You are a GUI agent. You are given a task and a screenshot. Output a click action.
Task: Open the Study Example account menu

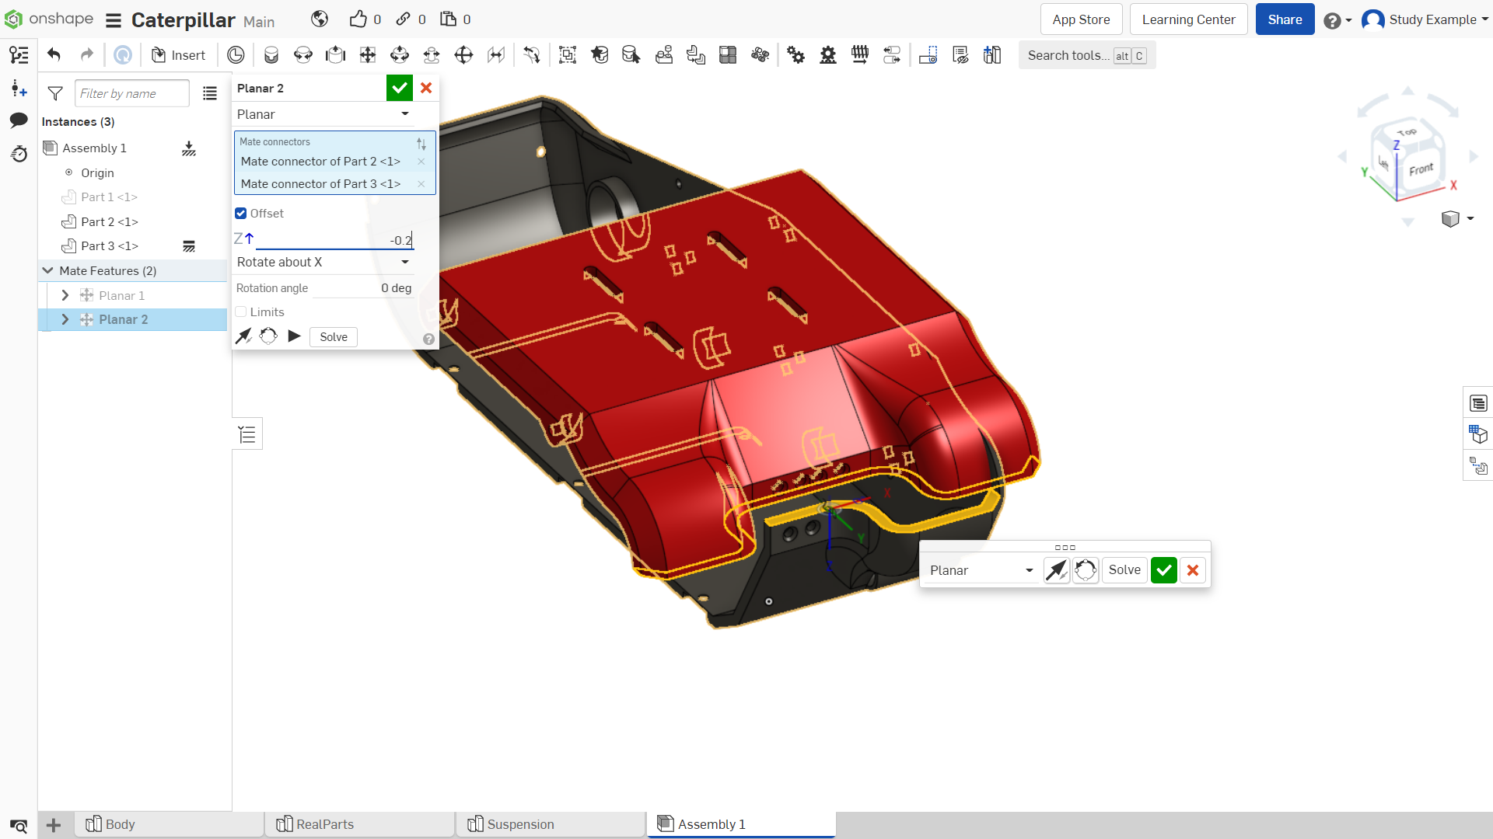point(1425,20)
